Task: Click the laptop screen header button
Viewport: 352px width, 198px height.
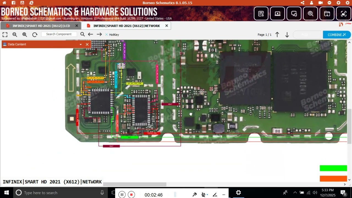Action: (277, 13)
